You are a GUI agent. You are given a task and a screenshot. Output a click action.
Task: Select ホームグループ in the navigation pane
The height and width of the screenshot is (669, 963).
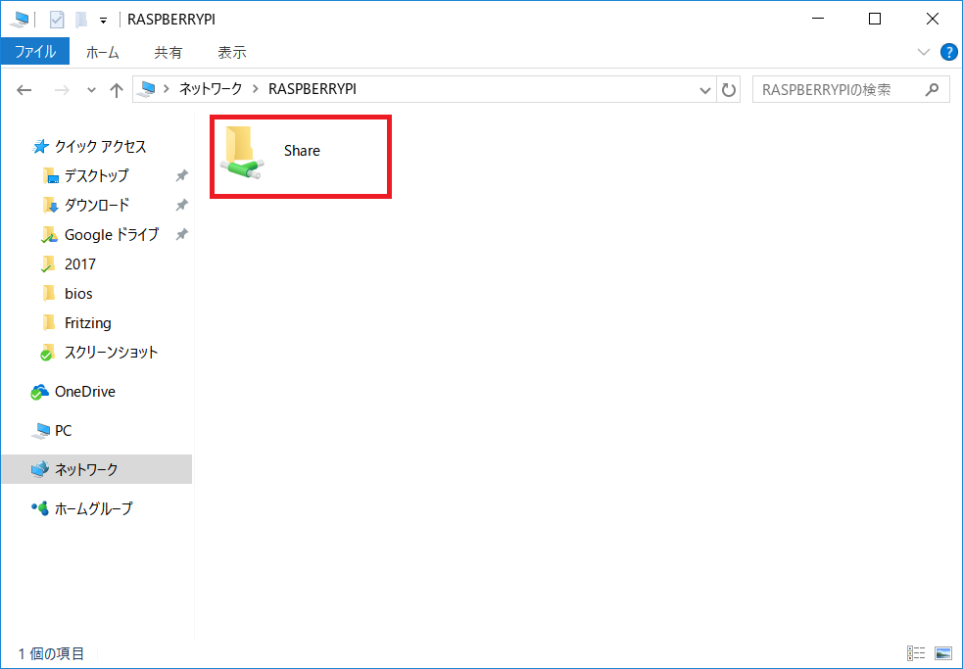coord(93,508)
